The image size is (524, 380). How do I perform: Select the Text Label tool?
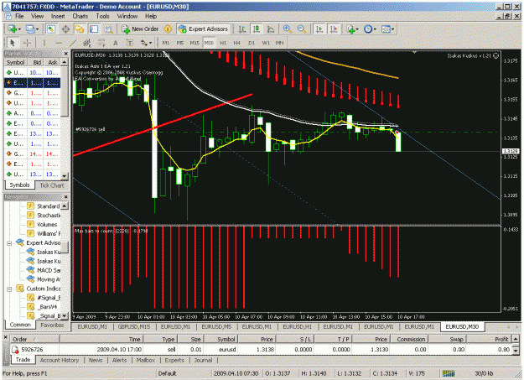tap(130, 43)
